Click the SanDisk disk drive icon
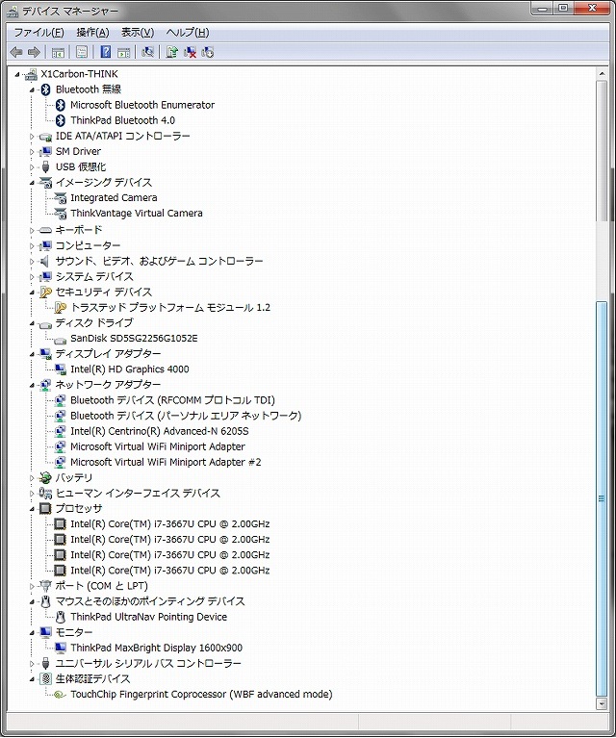This screenshot has width=616, height=738. 61,340
